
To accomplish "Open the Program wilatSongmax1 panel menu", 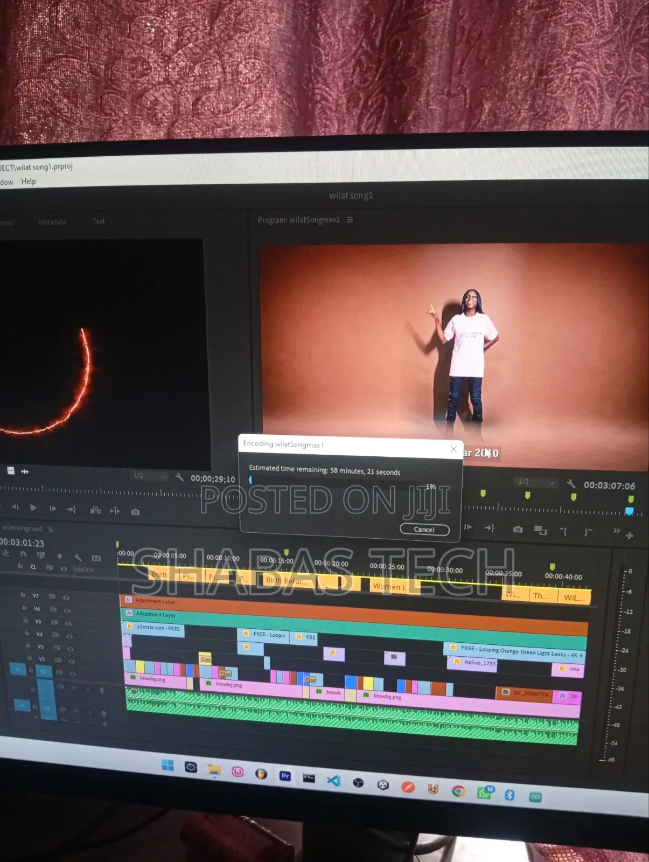I will point(350,220).
